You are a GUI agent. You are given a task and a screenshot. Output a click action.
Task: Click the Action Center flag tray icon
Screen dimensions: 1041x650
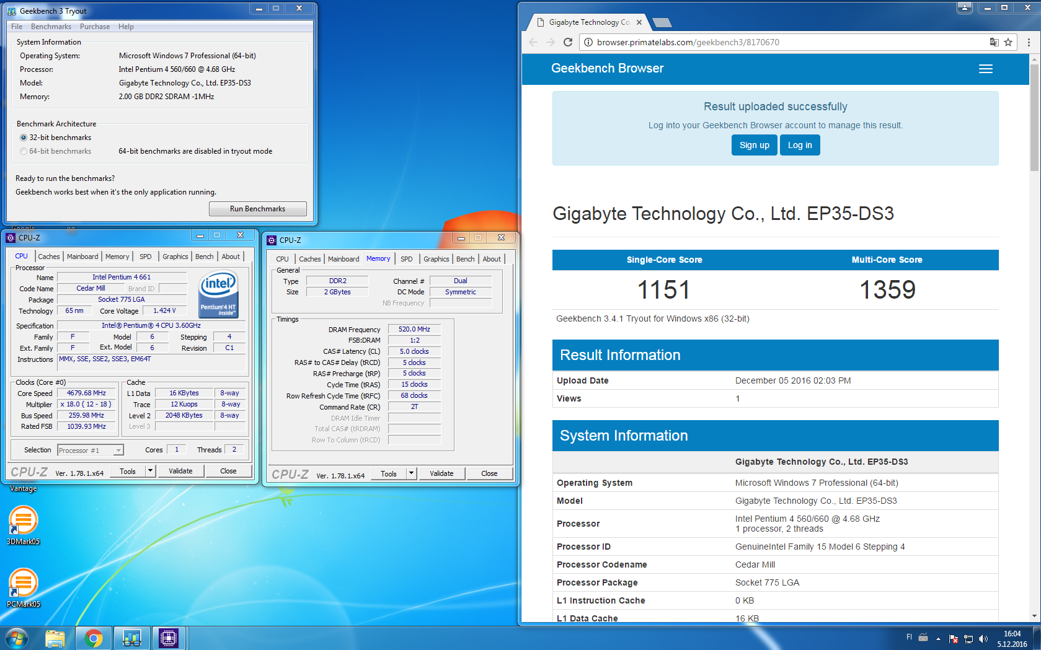(x=954, y=639)
